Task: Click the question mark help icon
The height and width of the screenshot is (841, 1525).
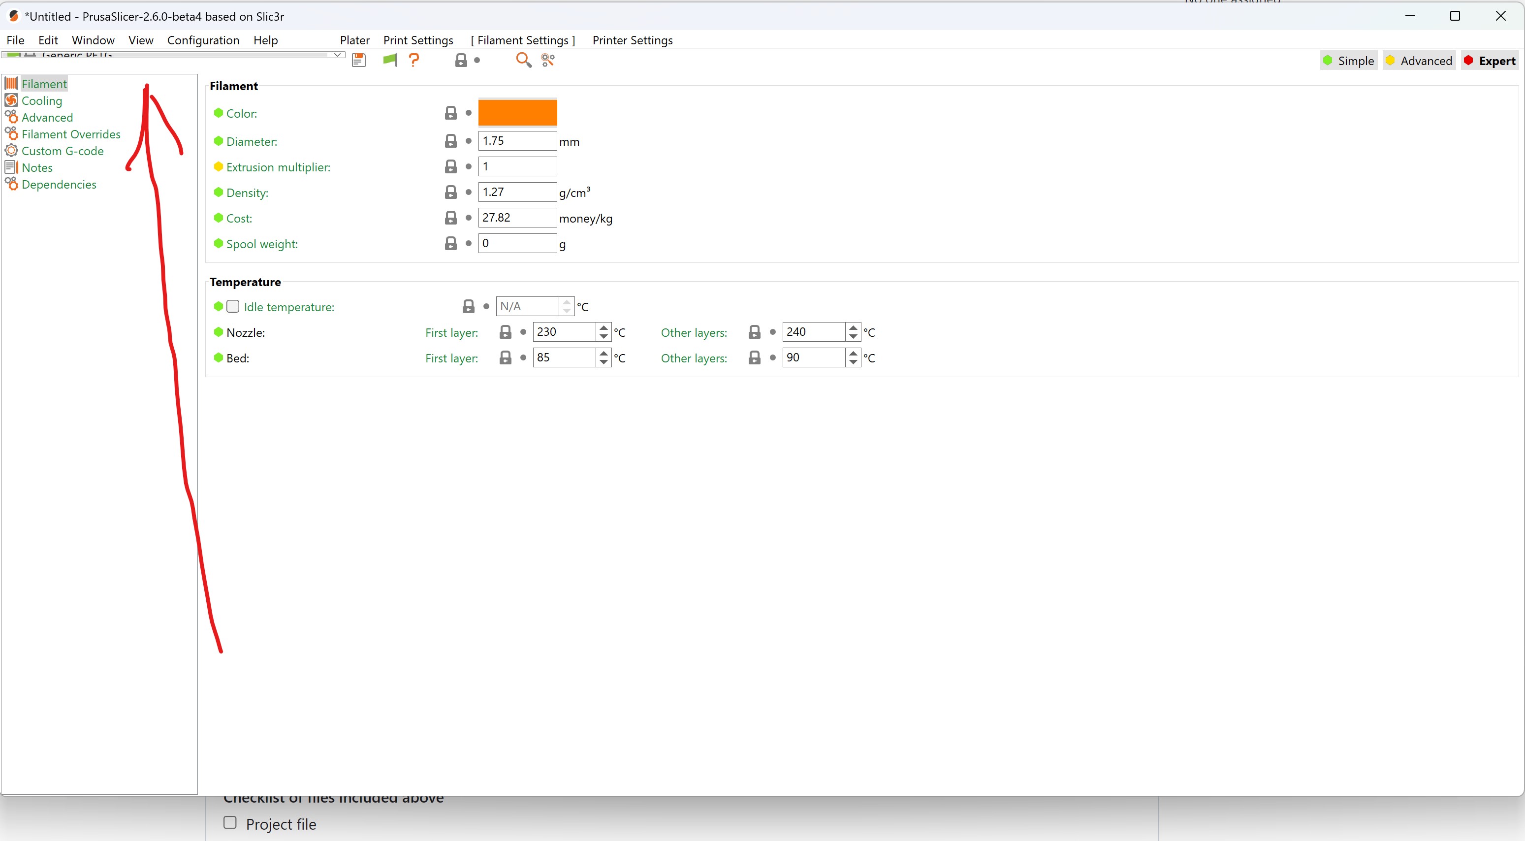Action: (x=414, y=60)
